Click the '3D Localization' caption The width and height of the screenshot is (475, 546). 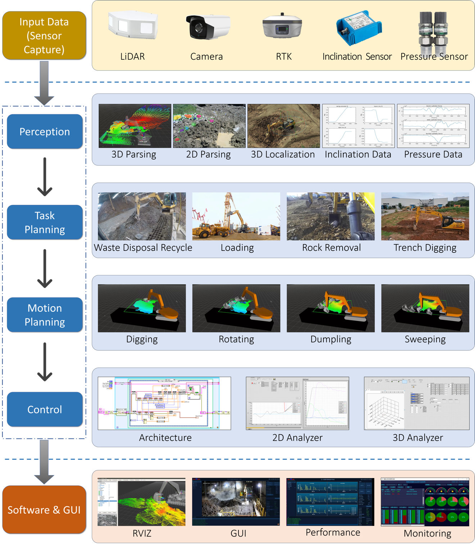283,154
